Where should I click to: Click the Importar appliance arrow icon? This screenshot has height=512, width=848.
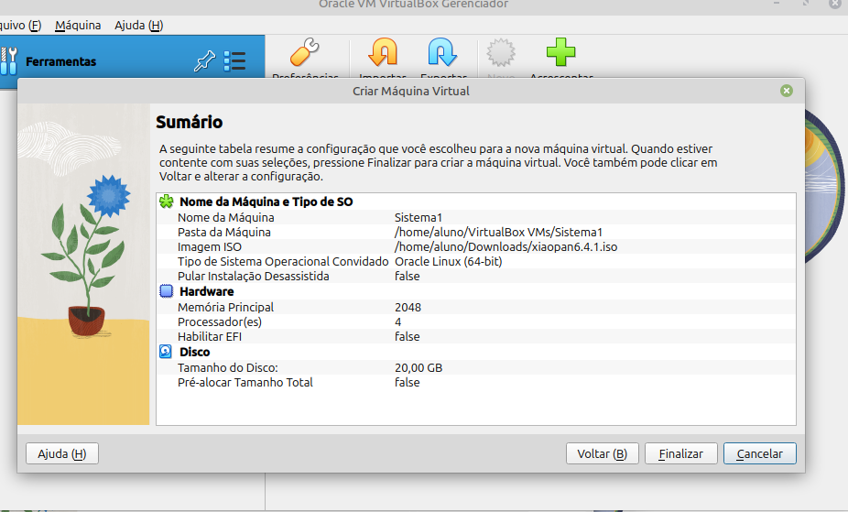(383, 53)
